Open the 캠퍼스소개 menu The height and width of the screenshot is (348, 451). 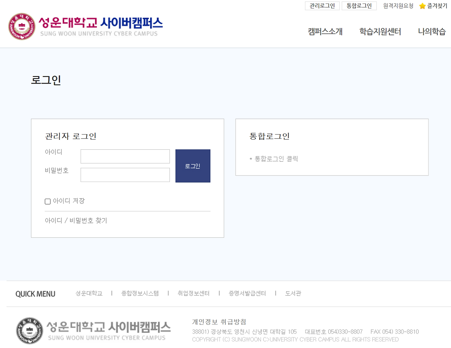pos(325,31)
